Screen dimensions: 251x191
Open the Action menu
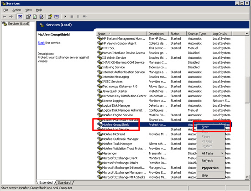point(17,10)
